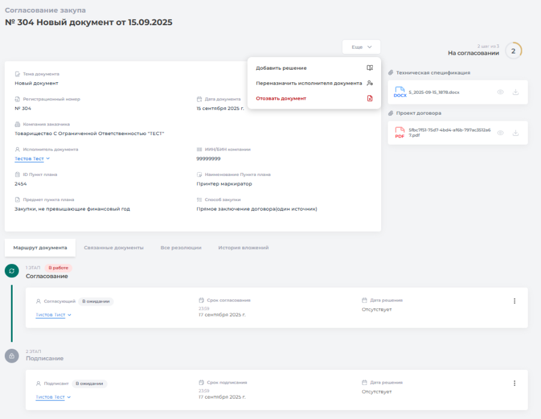Click the locked stage 2 icon
Image resolution: width=541 pixels, height=419 pixels.
pos(12,355)
